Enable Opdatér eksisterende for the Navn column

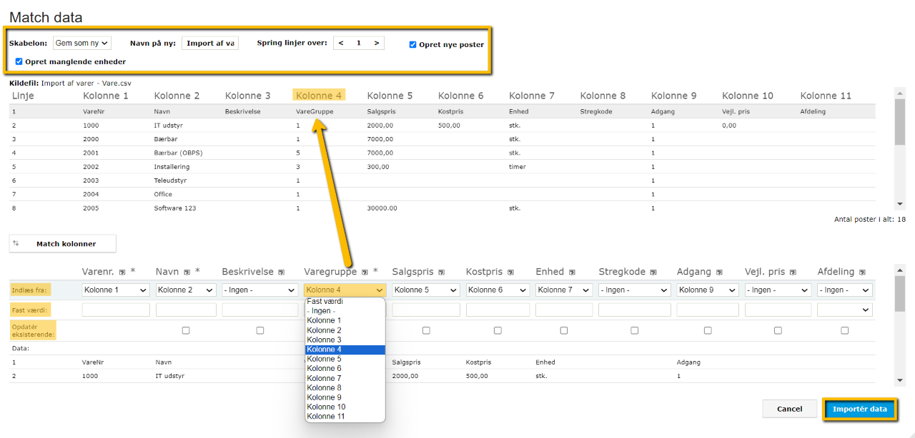pos(186,330)
